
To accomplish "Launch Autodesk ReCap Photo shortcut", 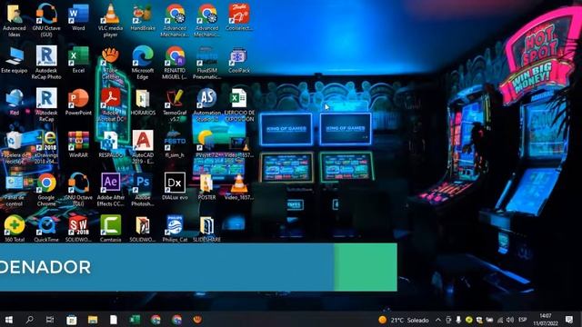I will pyautogui.click(x=46, y=63).
